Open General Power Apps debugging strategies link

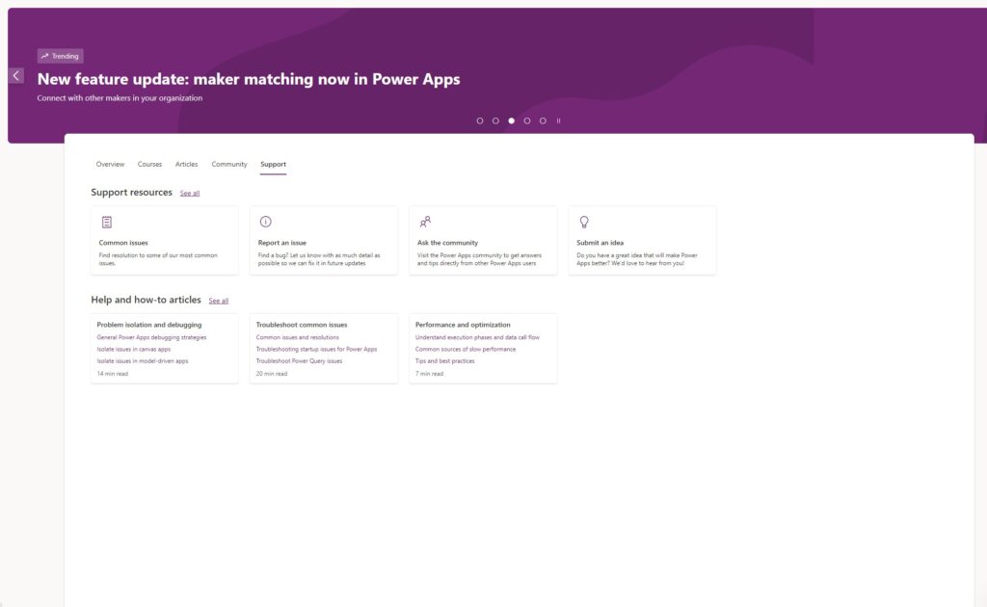pyautogui.click(x=151, y=337)
